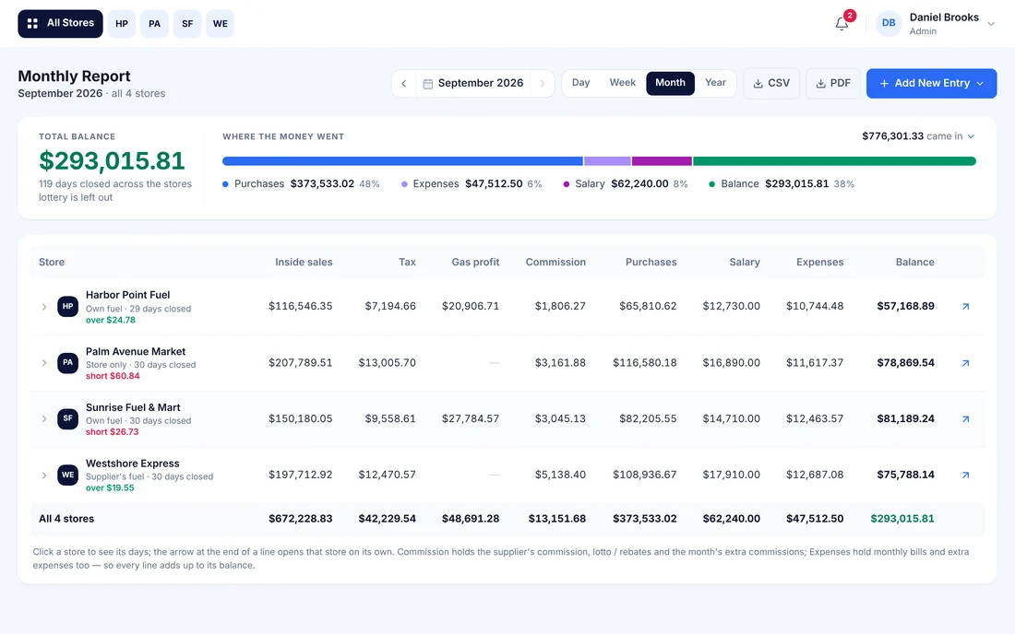Click the light purple Expenses legend dot

[x=404, y=184]
